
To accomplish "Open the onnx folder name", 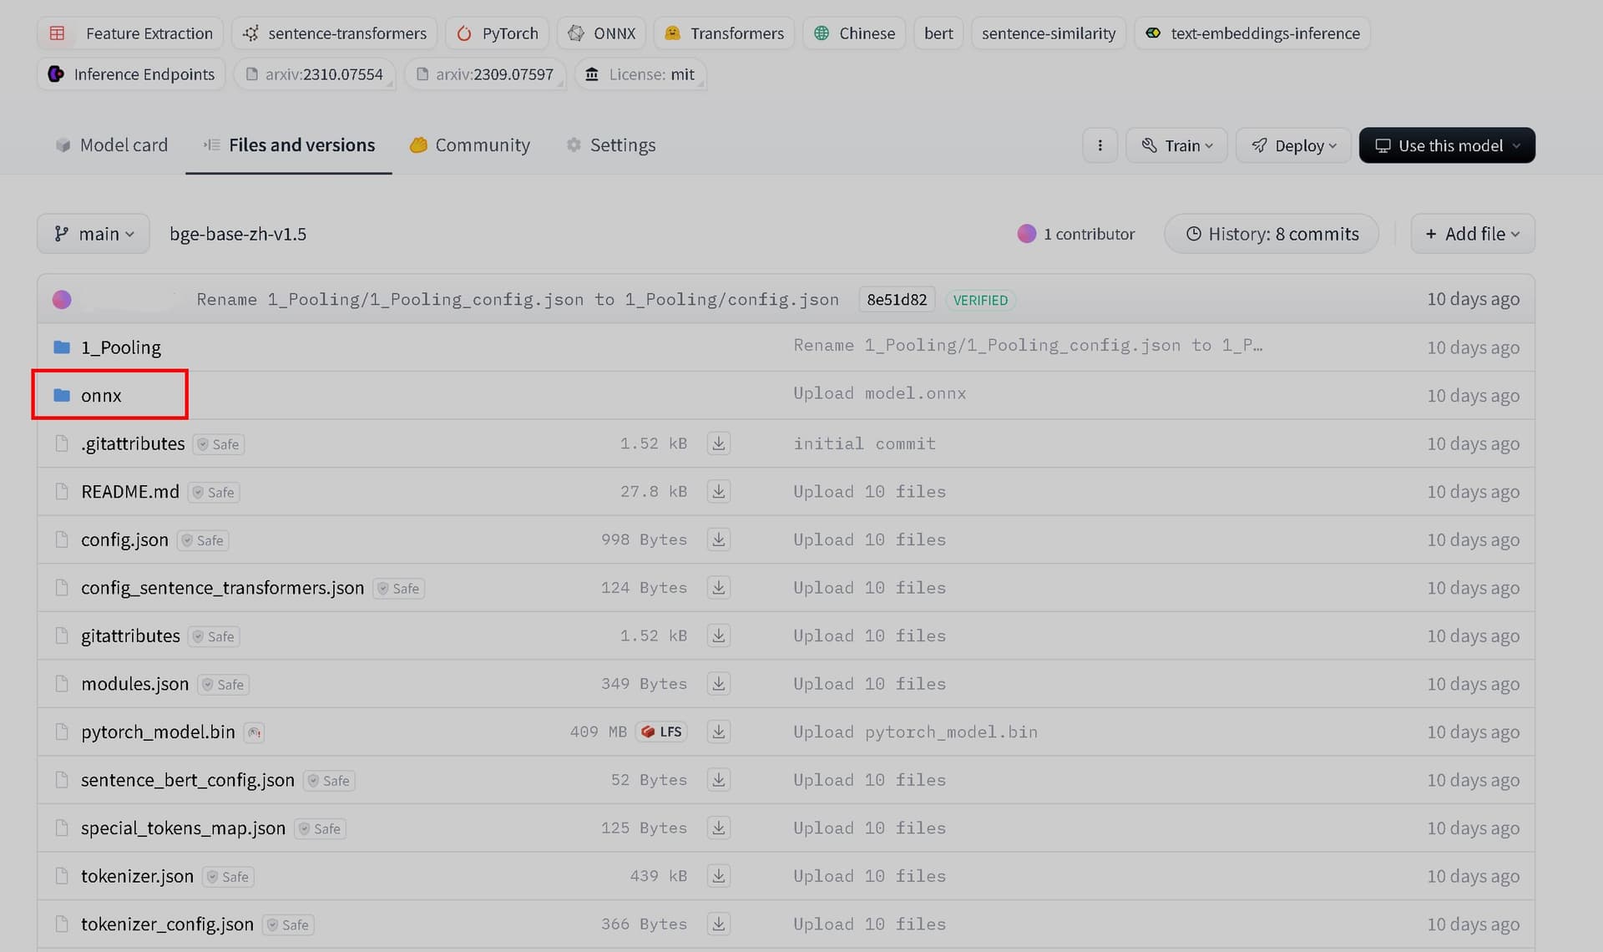I will tap(101, 396).
